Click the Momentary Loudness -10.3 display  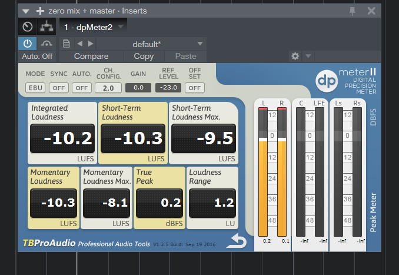point(54,203)
